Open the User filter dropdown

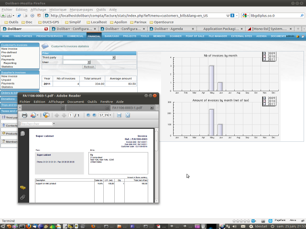click(x=89, y=62)
